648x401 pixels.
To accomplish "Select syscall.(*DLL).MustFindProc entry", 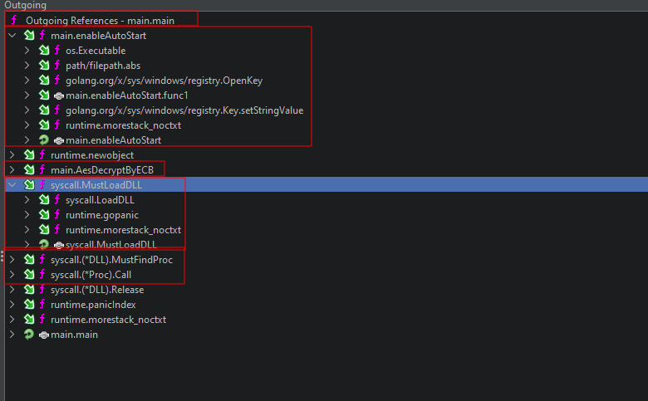I will click(x=111, y=259).
